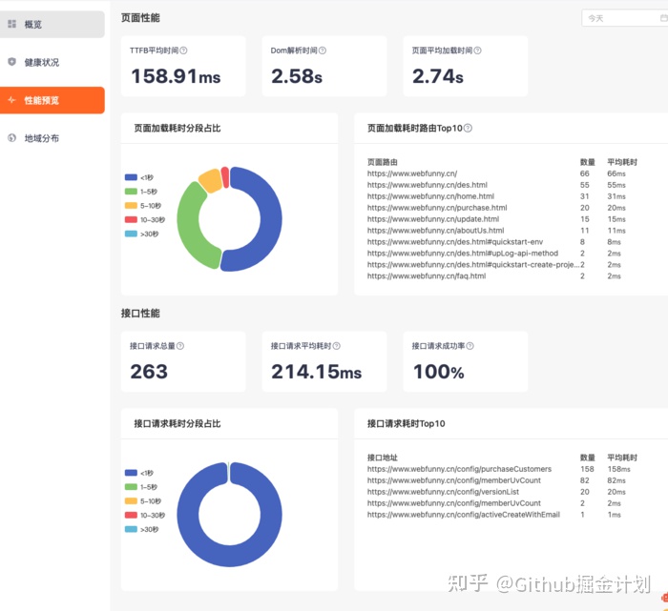
Task: Click the 接口请求总量 value 263
Action: click(149, 372)
